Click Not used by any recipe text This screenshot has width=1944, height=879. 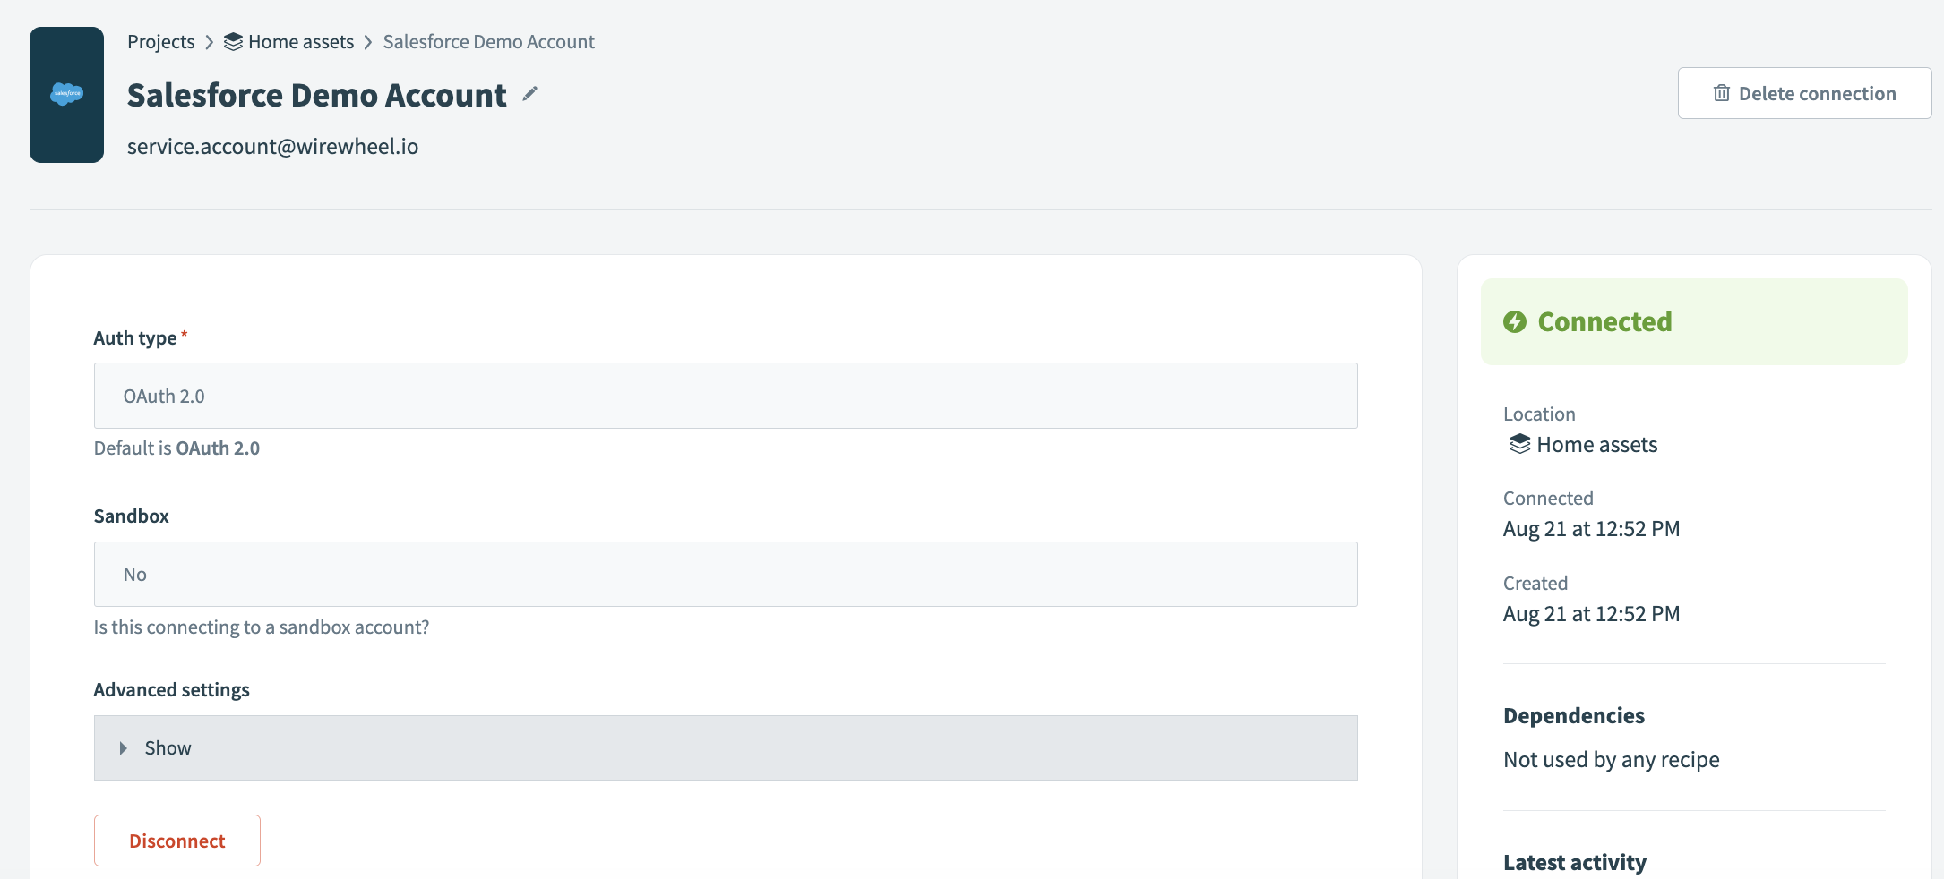tap(1611, 760)
